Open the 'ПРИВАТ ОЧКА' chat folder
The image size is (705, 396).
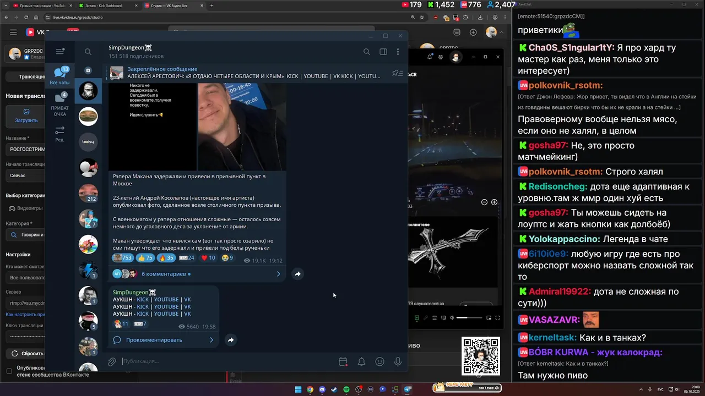59,105
